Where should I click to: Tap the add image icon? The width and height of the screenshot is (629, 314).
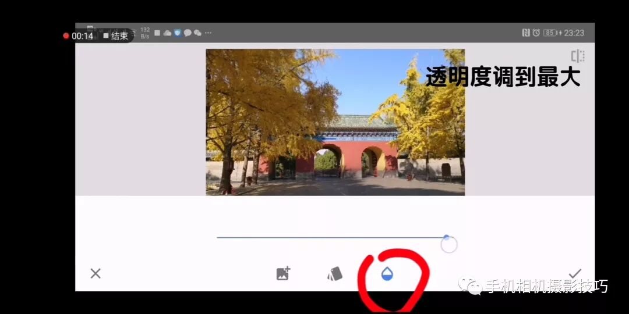tap(283, 273)
